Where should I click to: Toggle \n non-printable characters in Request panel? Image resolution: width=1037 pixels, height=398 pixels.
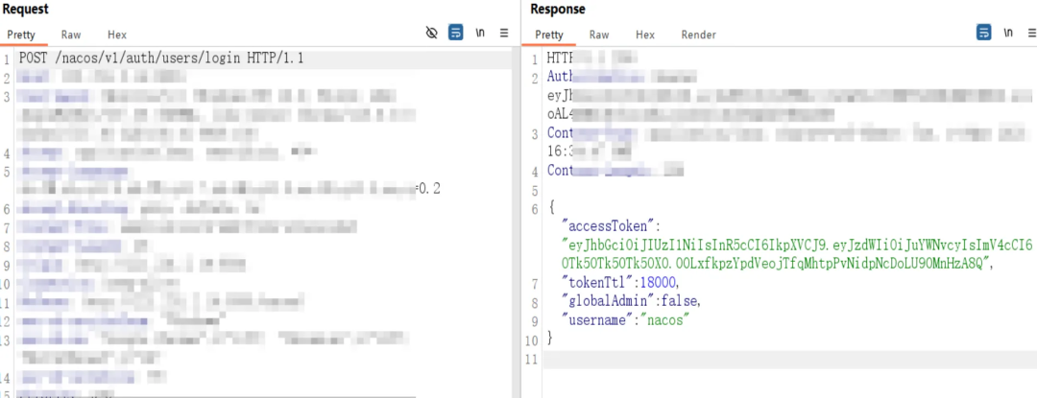pyautogui.click(x=480, y=33)
